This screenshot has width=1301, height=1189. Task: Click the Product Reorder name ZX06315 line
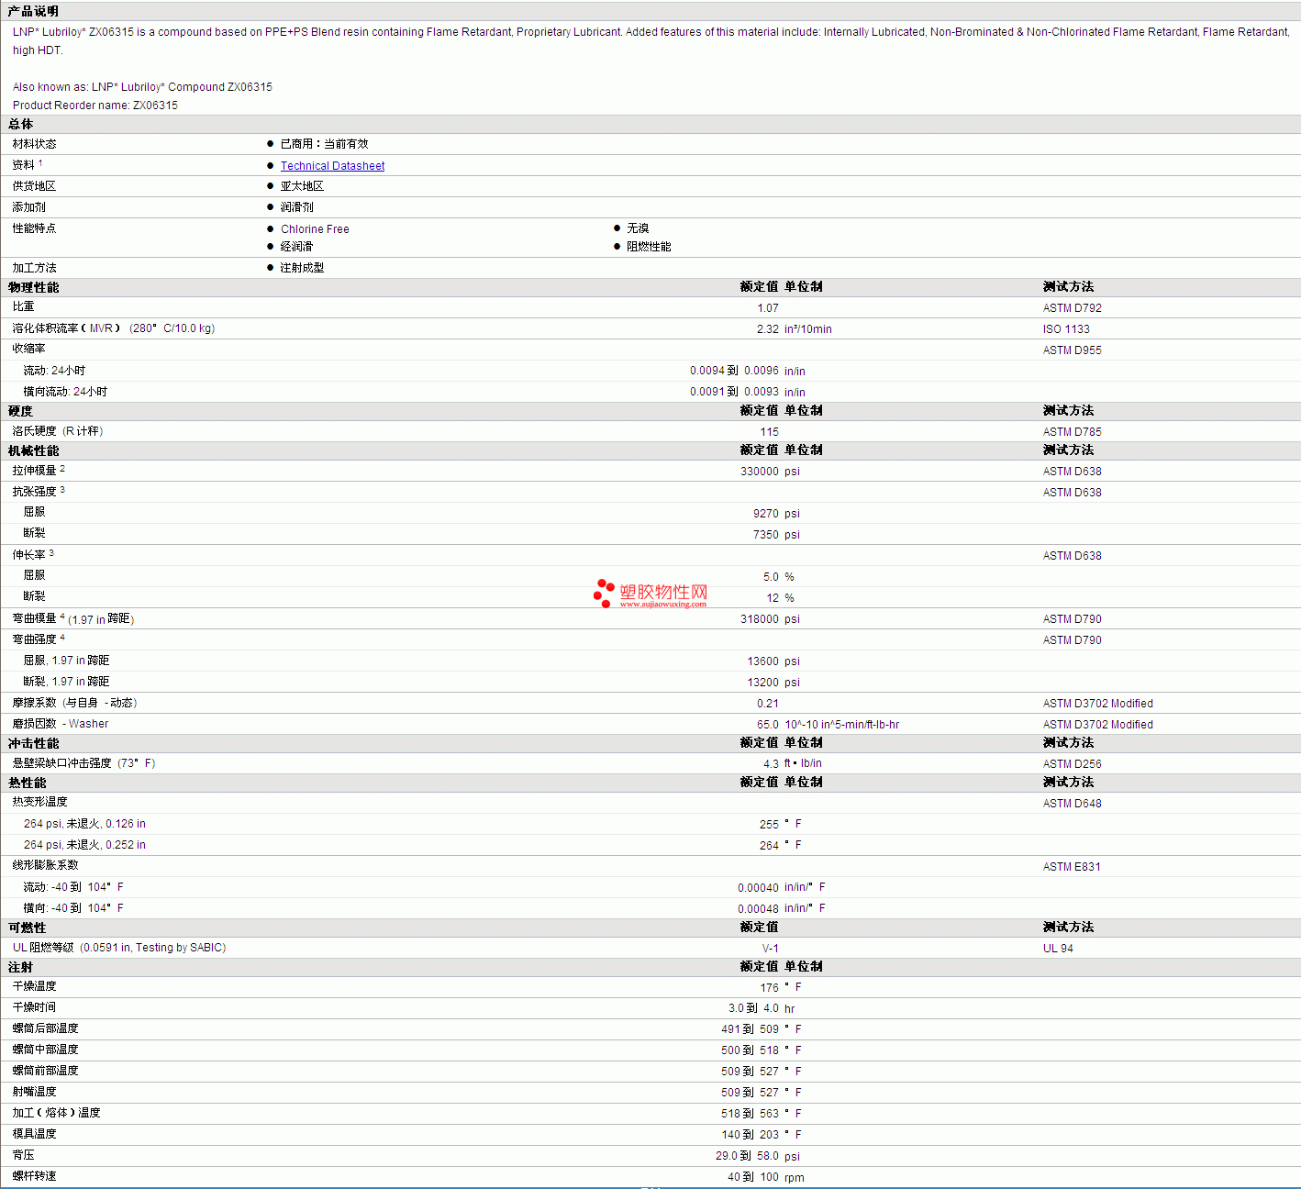click(x=95, y=106)
